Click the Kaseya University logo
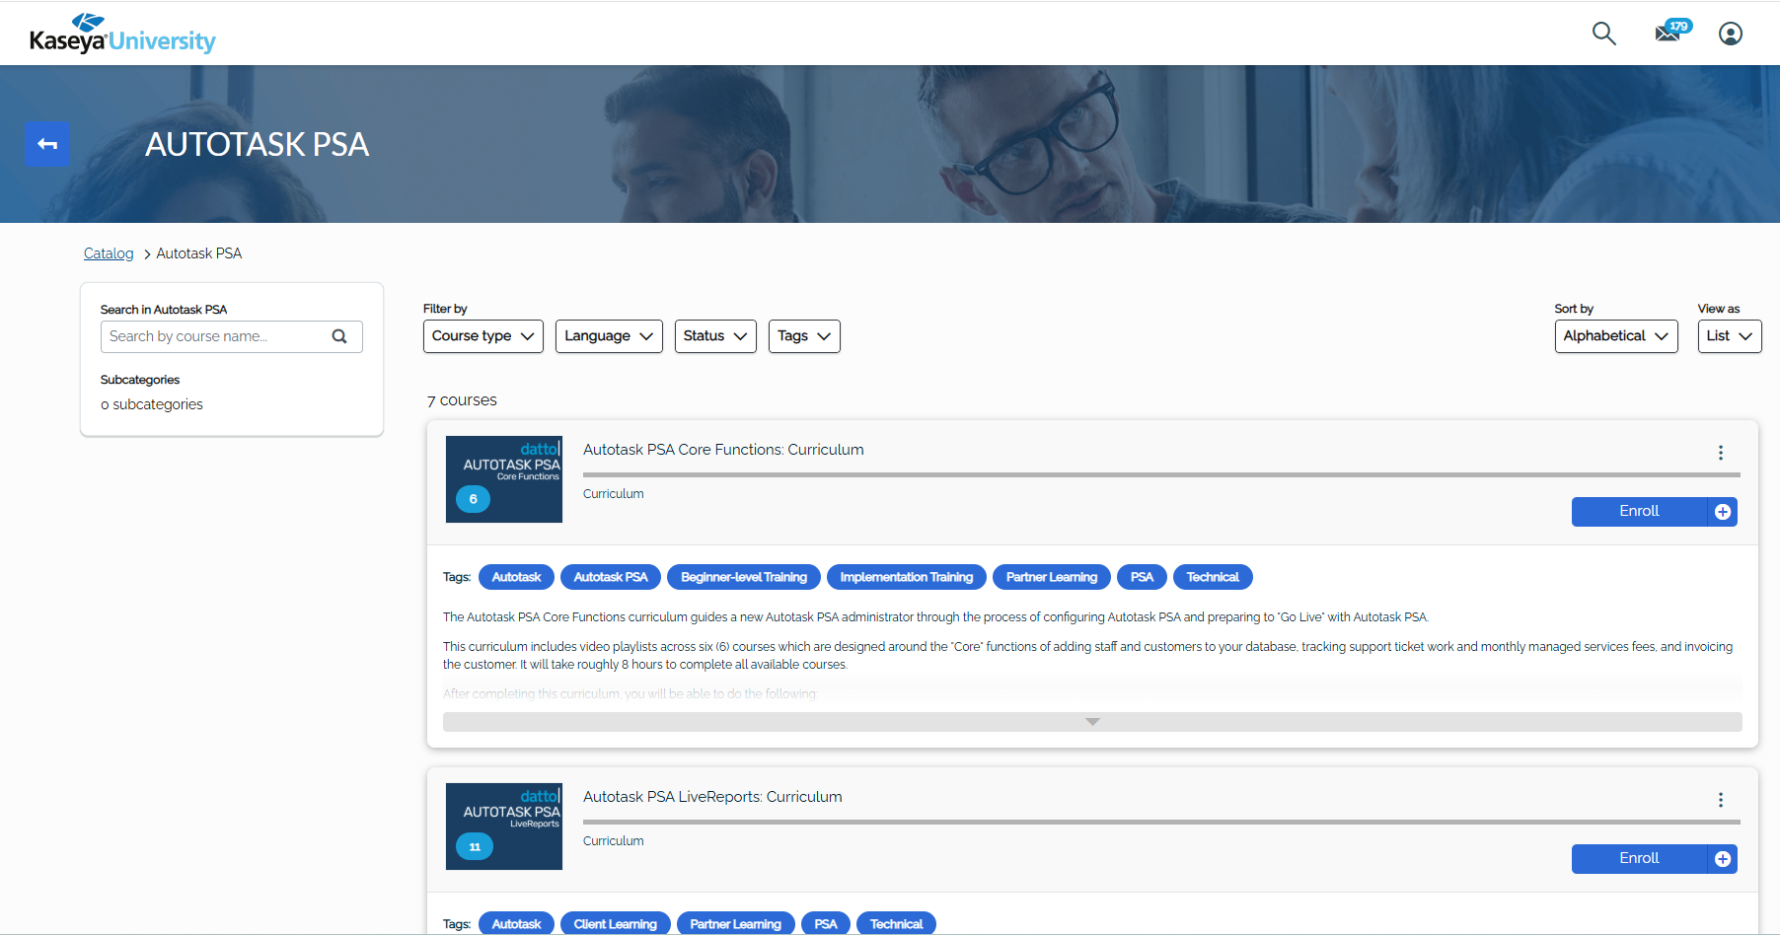The width and height of the screenshot is (1780, 935). click(x=122, y=35)
